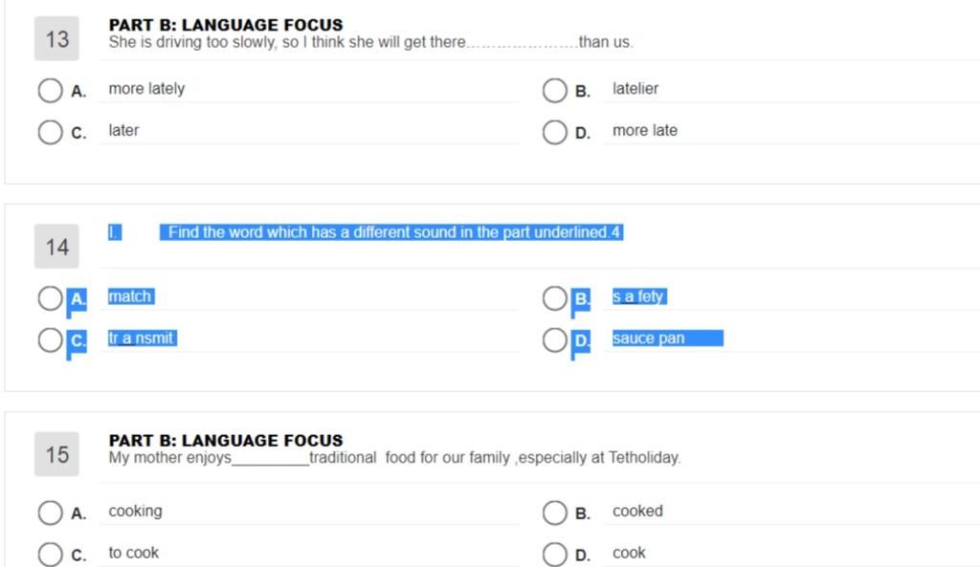The height and width of the screenshot is (567, 980).
Task: Pick radio option D 'sauce pan'
Action: coord(554,340)
